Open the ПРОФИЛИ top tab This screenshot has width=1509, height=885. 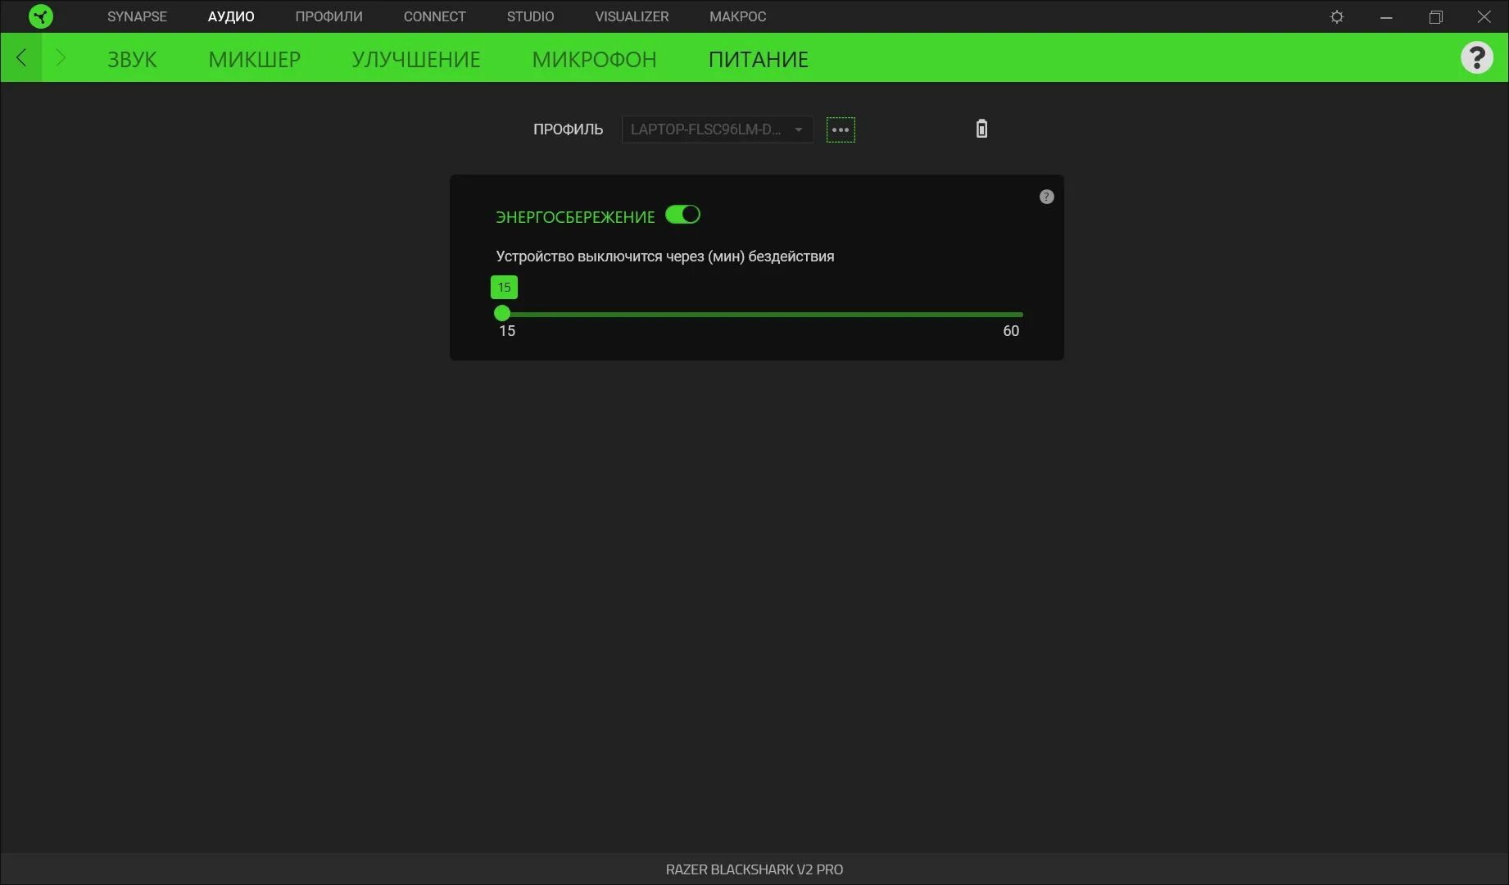click(329, 16)
